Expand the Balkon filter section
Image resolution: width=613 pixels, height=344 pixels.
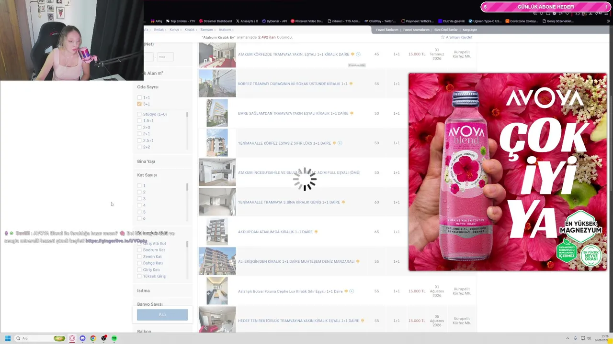(144, 332)
